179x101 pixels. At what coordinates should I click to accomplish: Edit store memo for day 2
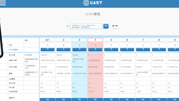[63, 100]
